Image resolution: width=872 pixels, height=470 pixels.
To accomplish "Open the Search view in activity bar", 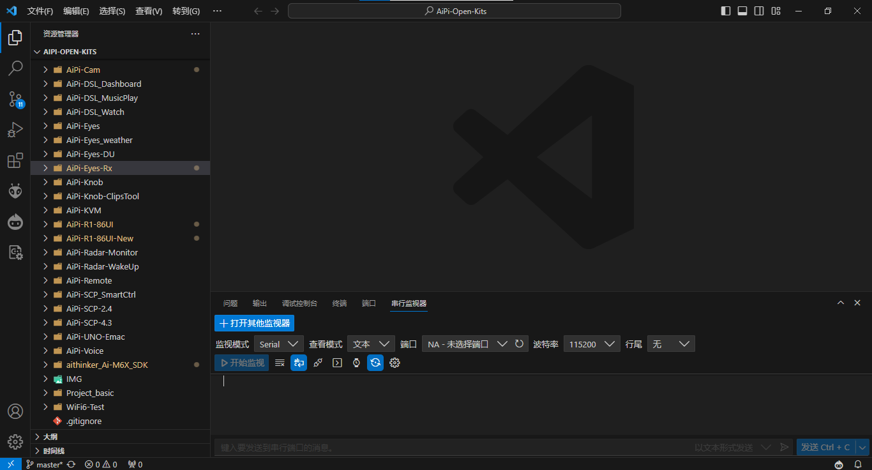I will pyautogui.click(x=15, y=68).
